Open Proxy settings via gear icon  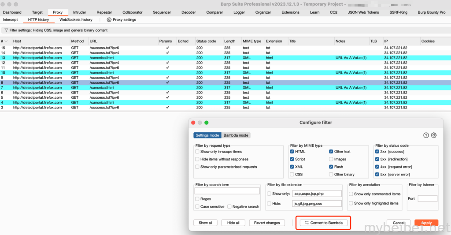click(109, 20)
